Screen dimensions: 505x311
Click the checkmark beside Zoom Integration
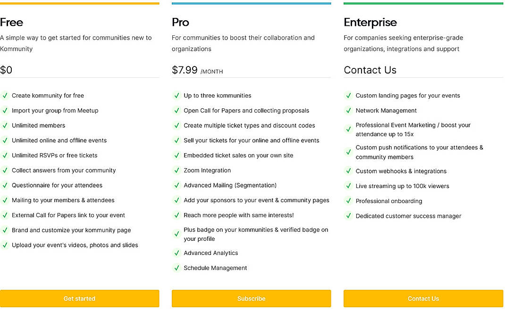(x=176, y=170)
